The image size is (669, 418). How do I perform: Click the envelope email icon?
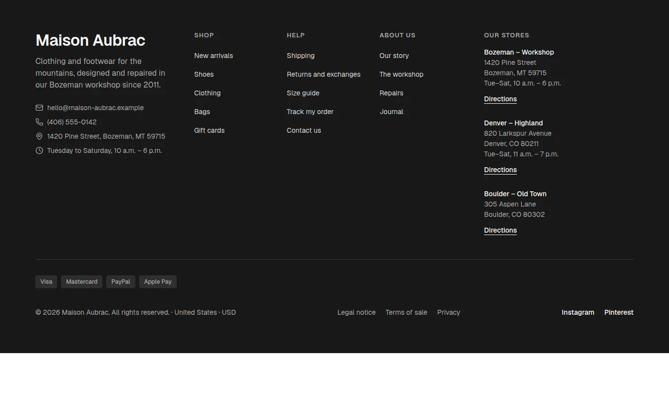click(39, 108)
